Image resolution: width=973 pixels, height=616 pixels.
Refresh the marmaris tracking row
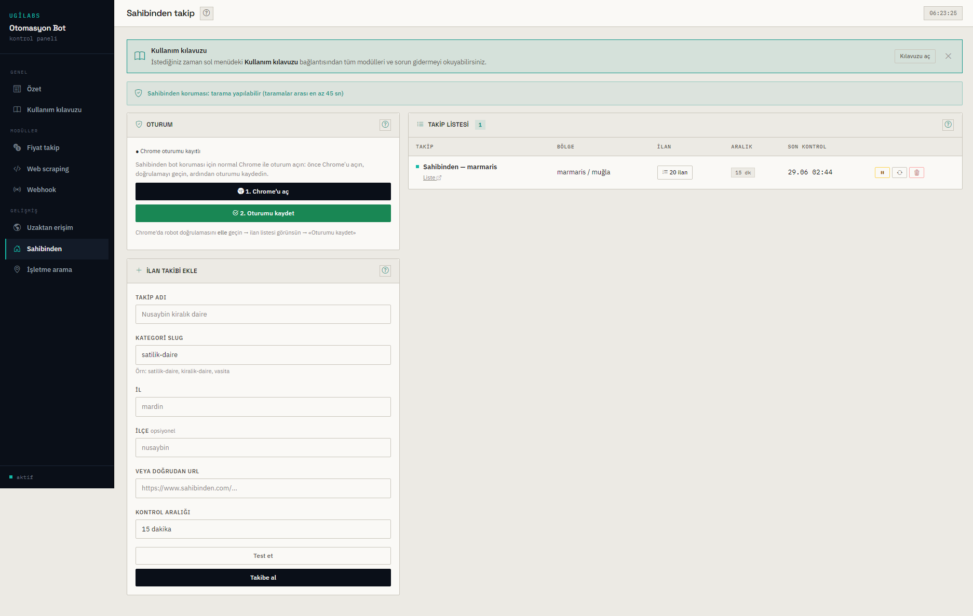click(899, 173)
